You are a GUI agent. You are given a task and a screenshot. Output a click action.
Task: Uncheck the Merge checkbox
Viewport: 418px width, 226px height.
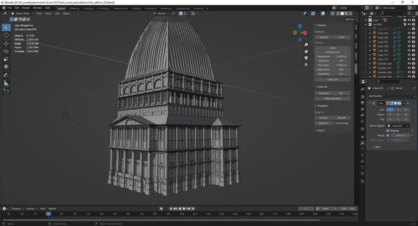tap(388, 135)
